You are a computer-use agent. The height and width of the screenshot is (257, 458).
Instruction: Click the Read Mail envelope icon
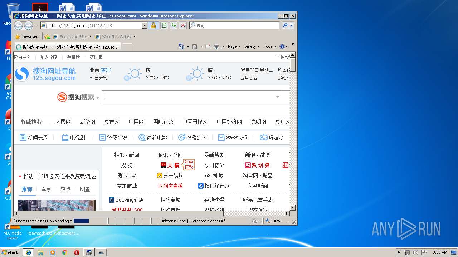click(x=208, y=46)
